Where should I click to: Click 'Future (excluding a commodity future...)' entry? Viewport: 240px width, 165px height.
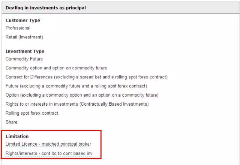click(76, 86)
